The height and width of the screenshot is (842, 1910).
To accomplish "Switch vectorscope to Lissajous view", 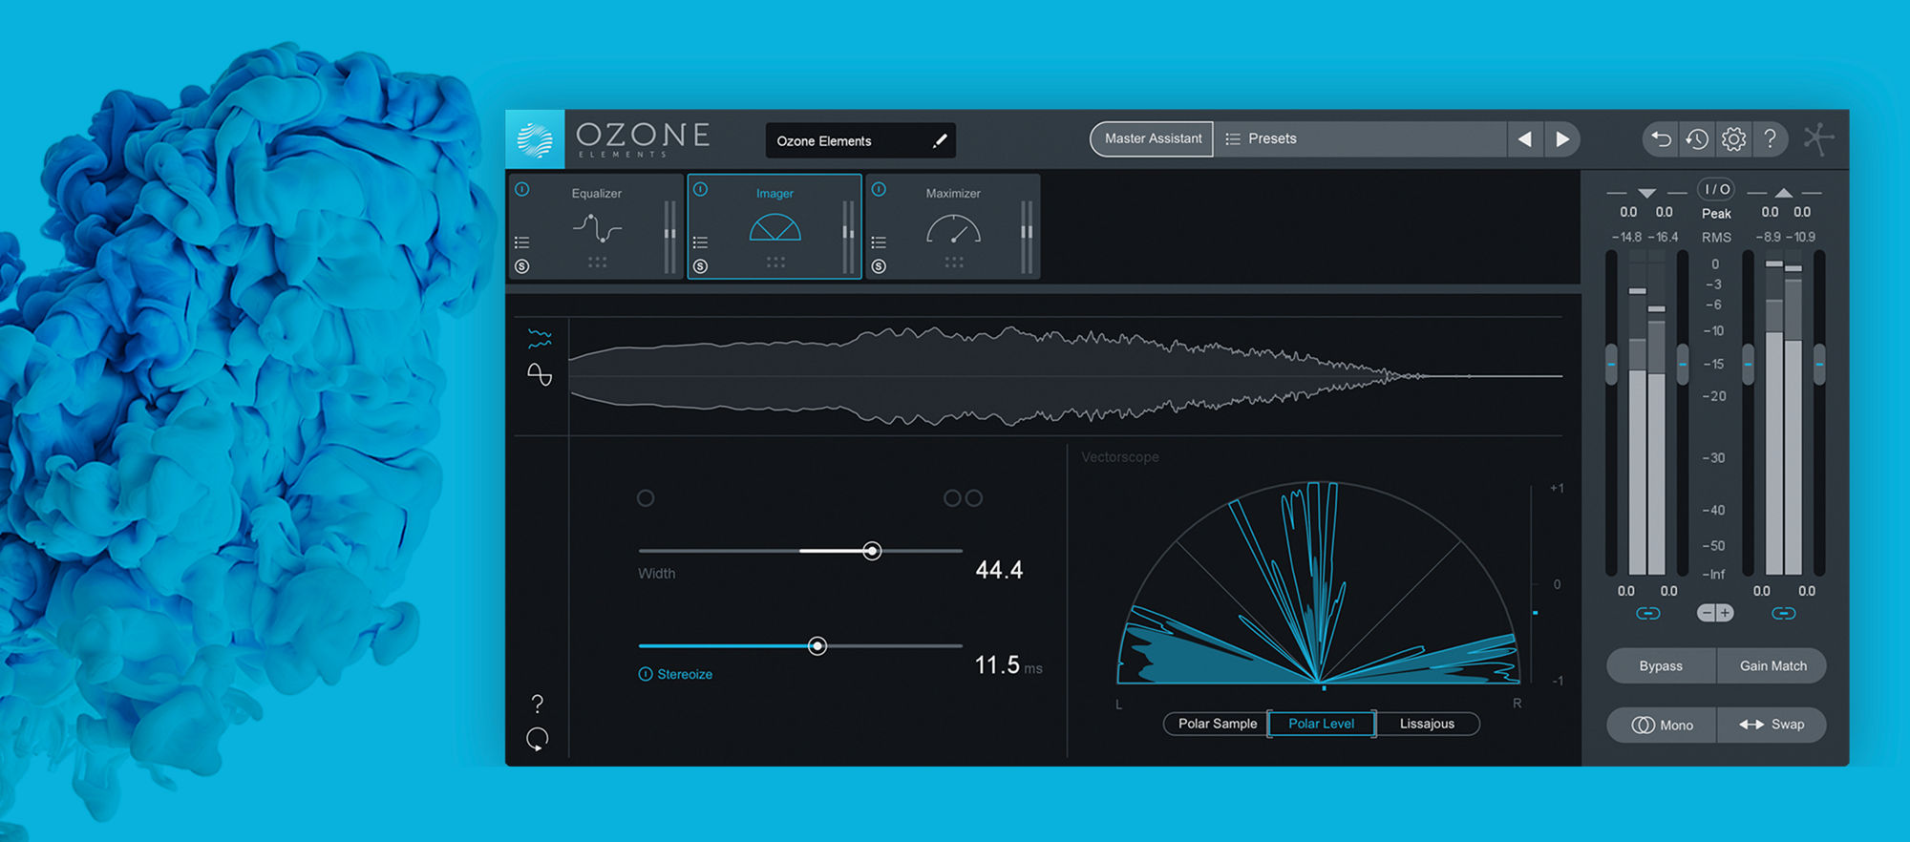I will point(1427,724).
